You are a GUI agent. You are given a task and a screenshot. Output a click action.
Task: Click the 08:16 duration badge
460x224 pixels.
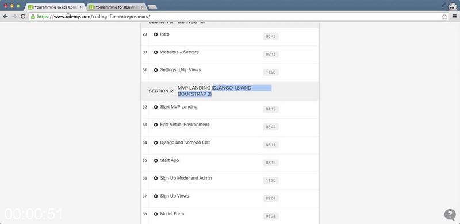[271, 163]
